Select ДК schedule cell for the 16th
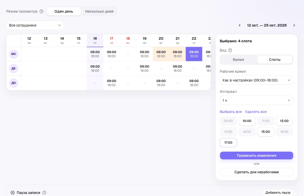The image size is (304, 196). coord(95,69)
